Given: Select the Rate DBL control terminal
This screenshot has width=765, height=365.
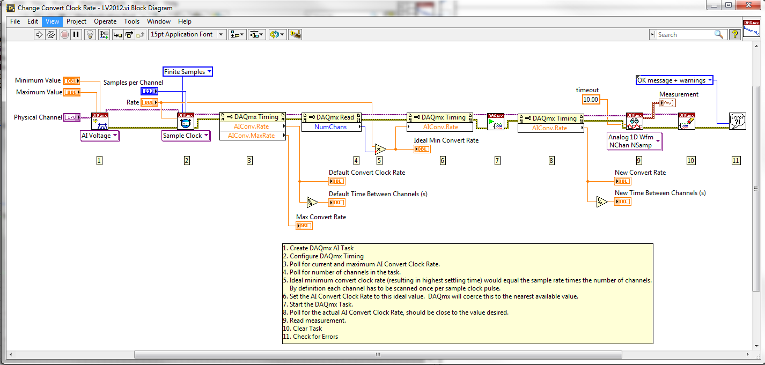Looking at the screenshot, I should [x=149, y=102].
